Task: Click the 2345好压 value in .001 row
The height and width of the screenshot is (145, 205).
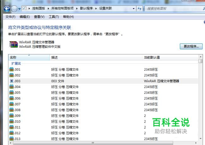Action: tap(151, 70)
